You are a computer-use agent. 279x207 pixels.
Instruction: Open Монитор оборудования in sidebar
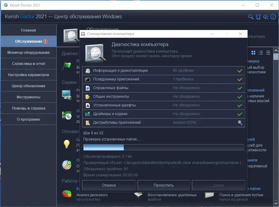tap(28, 53)
